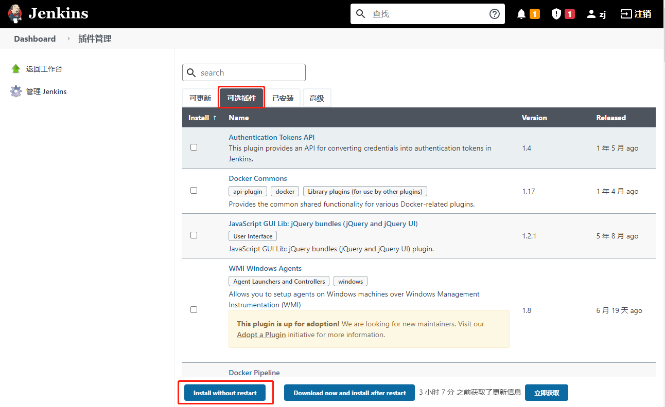
Task: Click the 6 月 19 天 ago release date
Action: click(619, 310)
